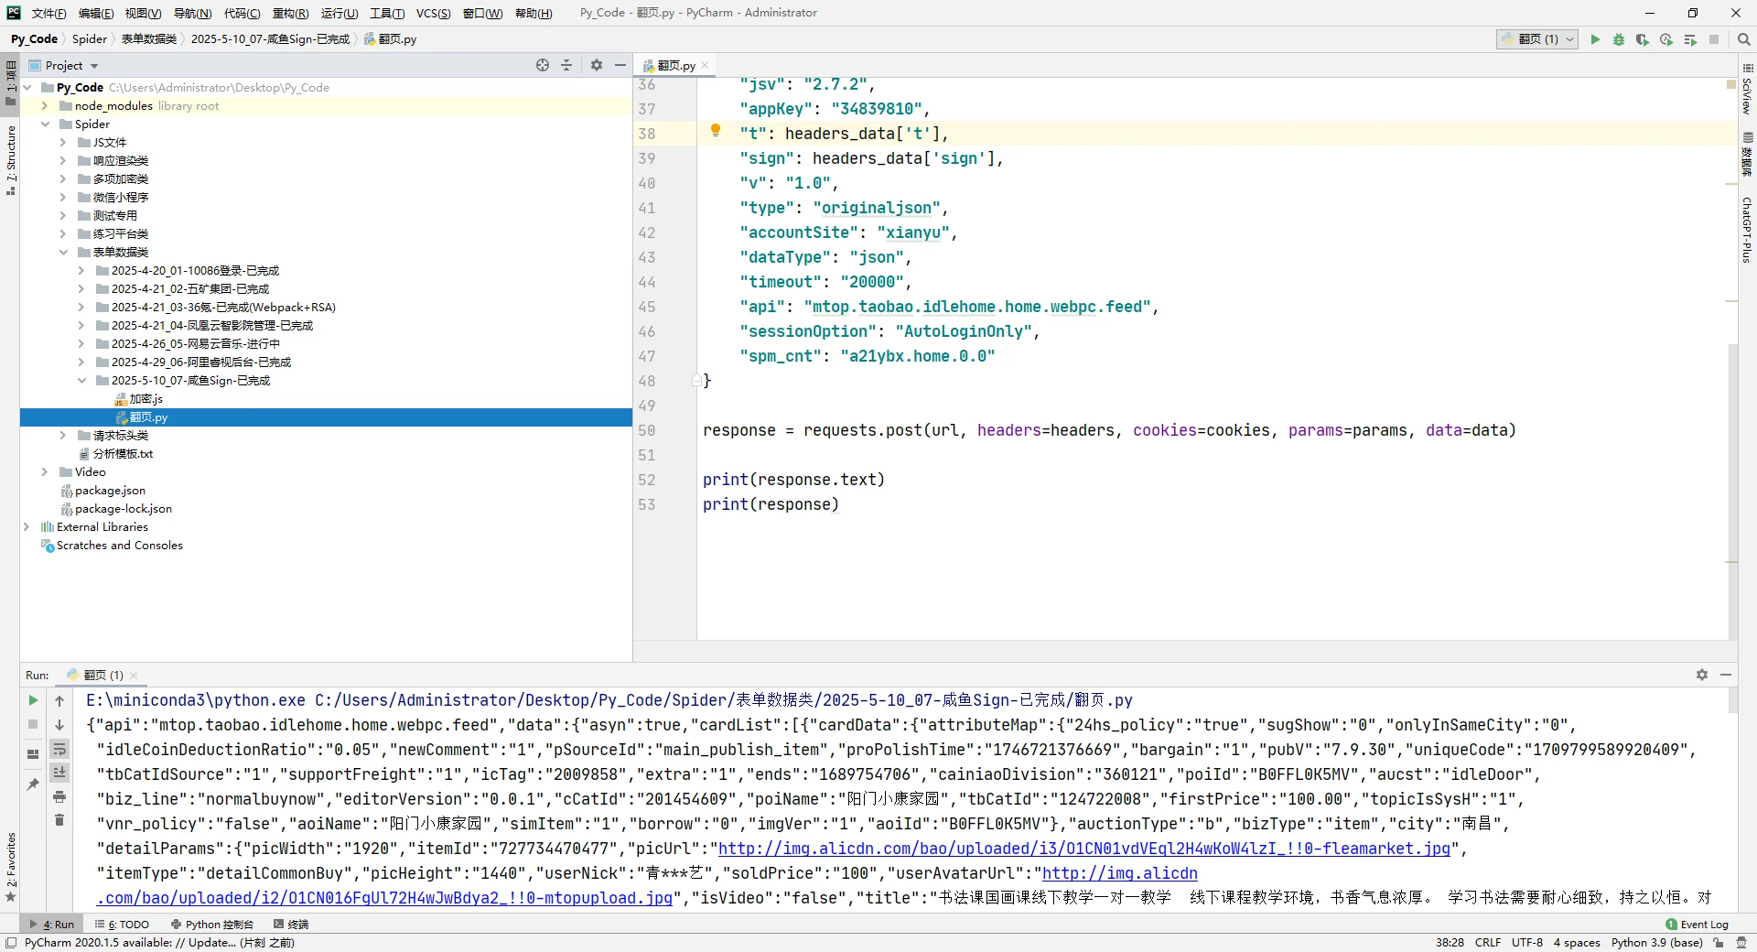Open Run panel gear options
The width and height of the screenshot is (1757, 952).
(1702, 675)
